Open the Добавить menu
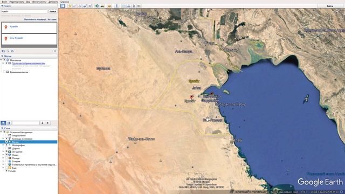This screenshot has height=194, width=345. 53,2
